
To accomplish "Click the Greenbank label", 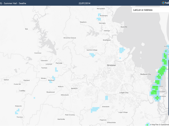I will point(106,107).
